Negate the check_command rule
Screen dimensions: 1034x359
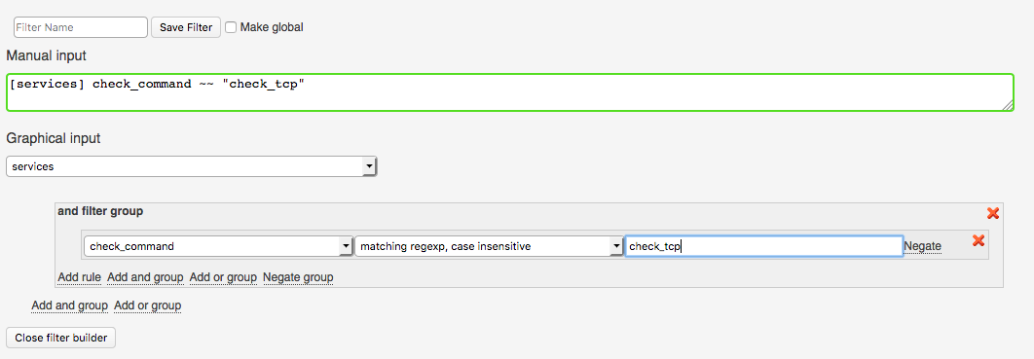pos(923,246)
